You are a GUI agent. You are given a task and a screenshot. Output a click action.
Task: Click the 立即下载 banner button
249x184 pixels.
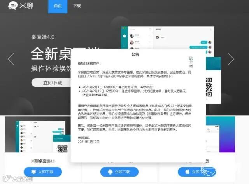tap(51, 83)
